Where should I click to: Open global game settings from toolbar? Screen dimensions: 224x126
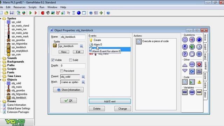(96, 13)
